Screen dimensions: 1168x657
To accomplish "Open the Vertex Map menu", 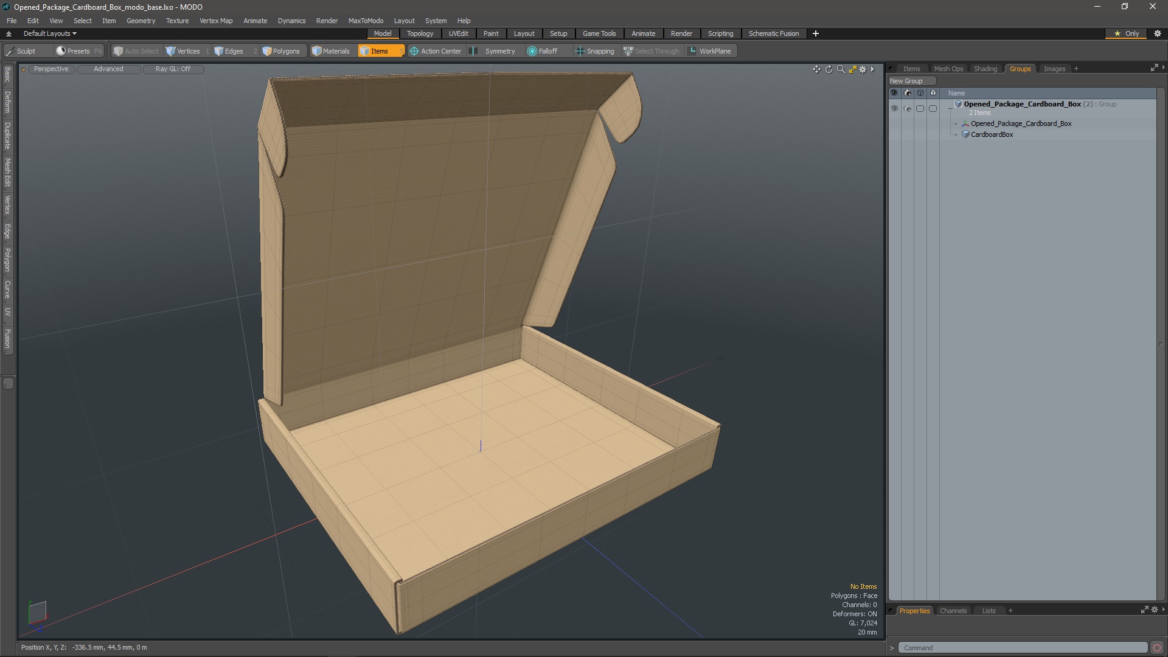I will pos(216,21).
